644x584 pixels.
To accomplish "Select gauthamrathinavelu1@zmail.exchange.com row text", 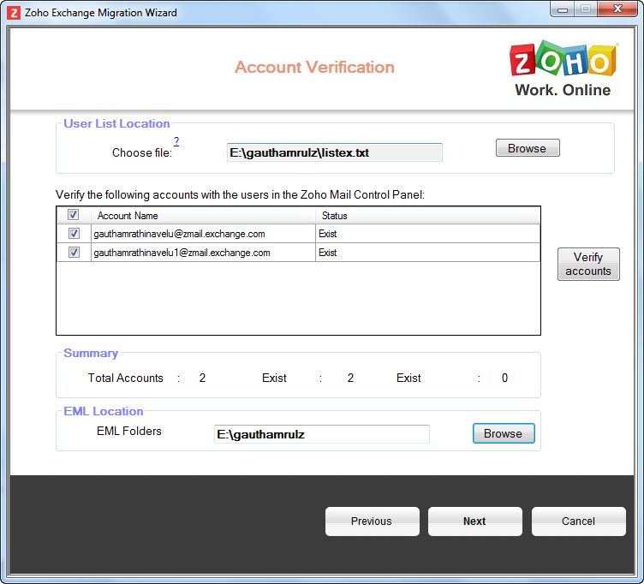I will [x=182, y=253].
